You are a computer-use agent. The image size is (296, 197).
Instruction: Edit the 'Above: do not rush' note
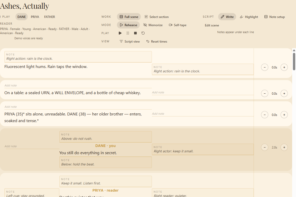tap(106, 137)
